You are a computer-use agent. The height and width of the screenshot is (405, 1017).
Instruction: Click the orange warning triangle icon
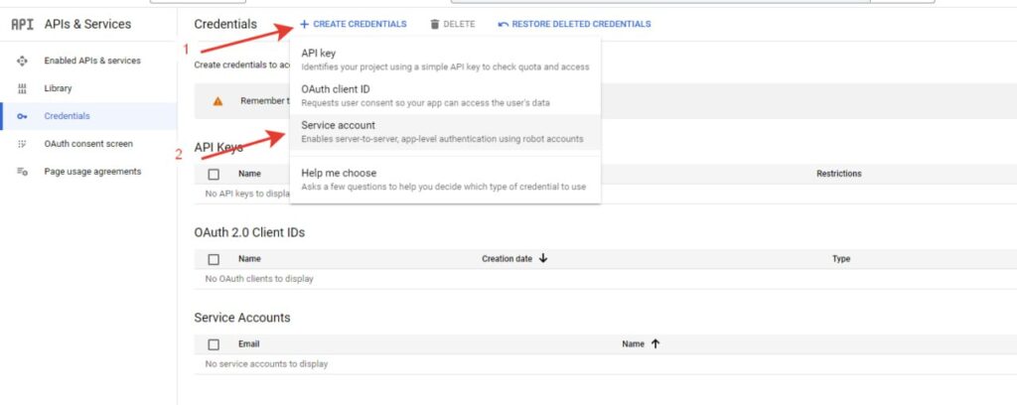pos(218,101)
